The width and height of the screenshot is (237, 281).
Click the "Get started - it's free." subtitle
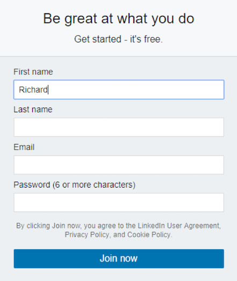pyautogui.click(x=118, y=39)
